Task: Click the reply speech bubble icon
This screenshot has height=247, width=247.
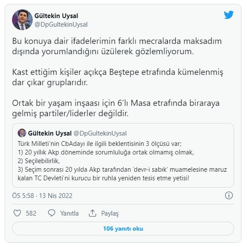Action: [x=52, y=213]
